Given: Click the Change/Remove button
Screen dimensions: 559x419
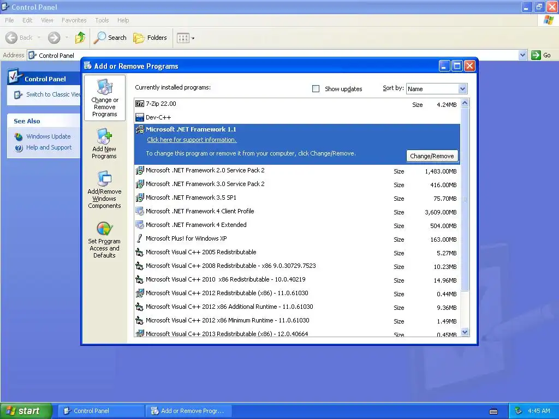Looking at the screenshot, I should [x=432, y=156].
